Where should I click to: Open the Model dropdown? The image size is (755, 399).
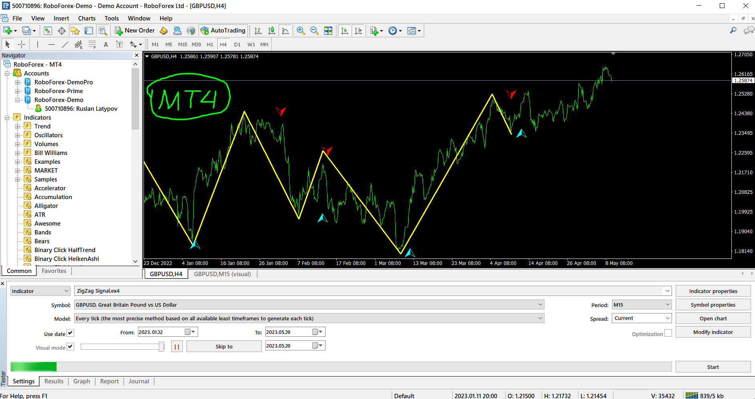pyautogui.click(x=309, y=318)
